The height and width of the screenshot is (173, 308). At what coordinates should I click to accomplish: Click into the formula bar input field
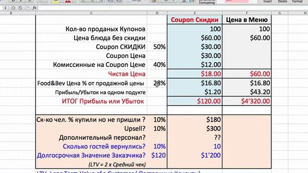click(x=173, y=8)
